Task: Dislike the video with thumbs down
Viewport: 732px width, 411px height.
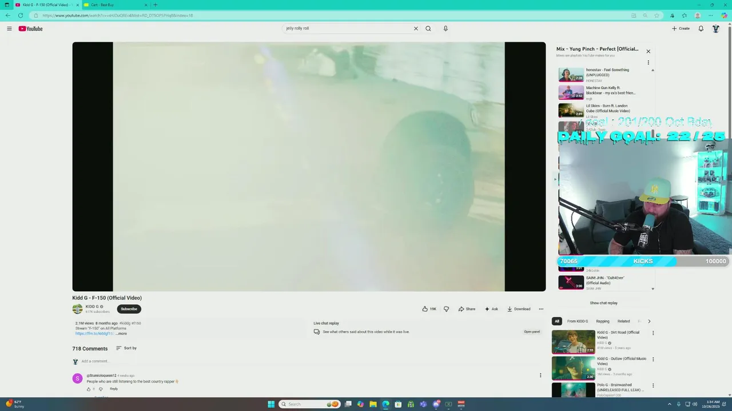Action: click(446, 309)
